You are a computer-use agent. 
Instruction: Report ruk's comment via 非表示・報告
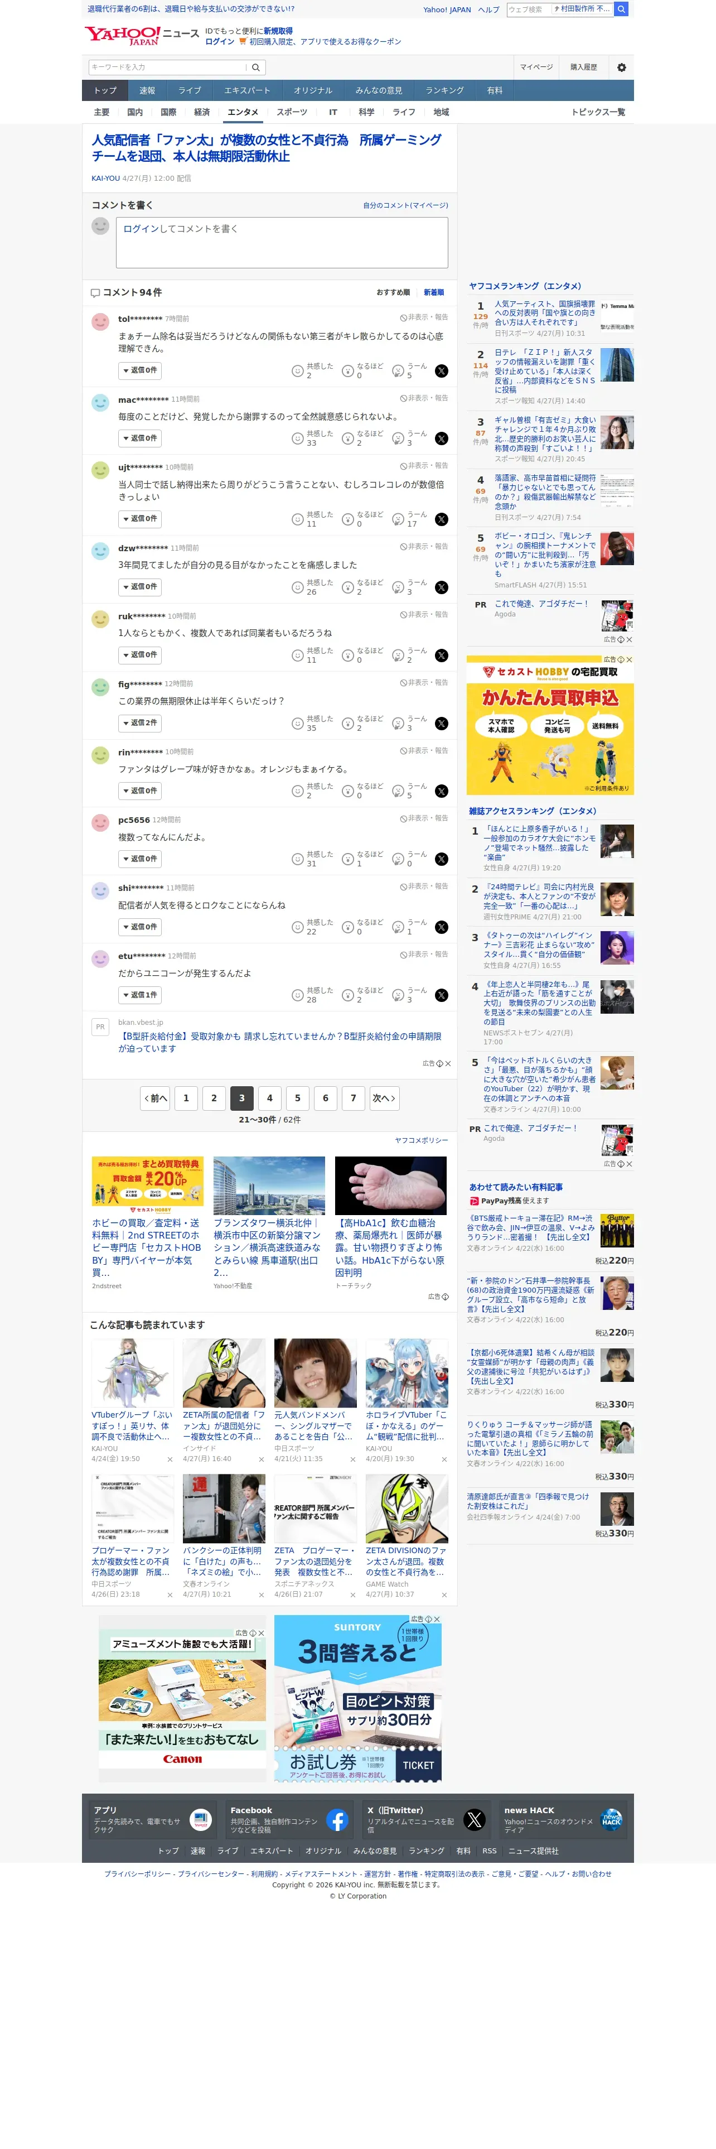click(x=424, y=615)
